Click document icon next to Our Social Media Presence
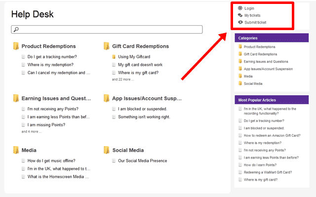The image size is (316, 197). tap(114, 161)
